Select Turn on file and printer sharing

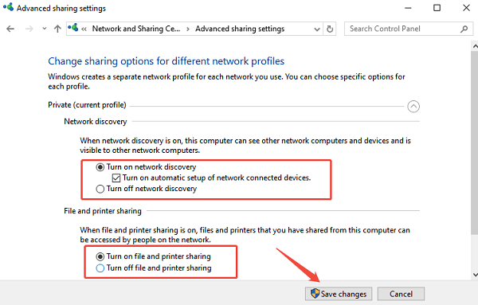coord(153,256)
